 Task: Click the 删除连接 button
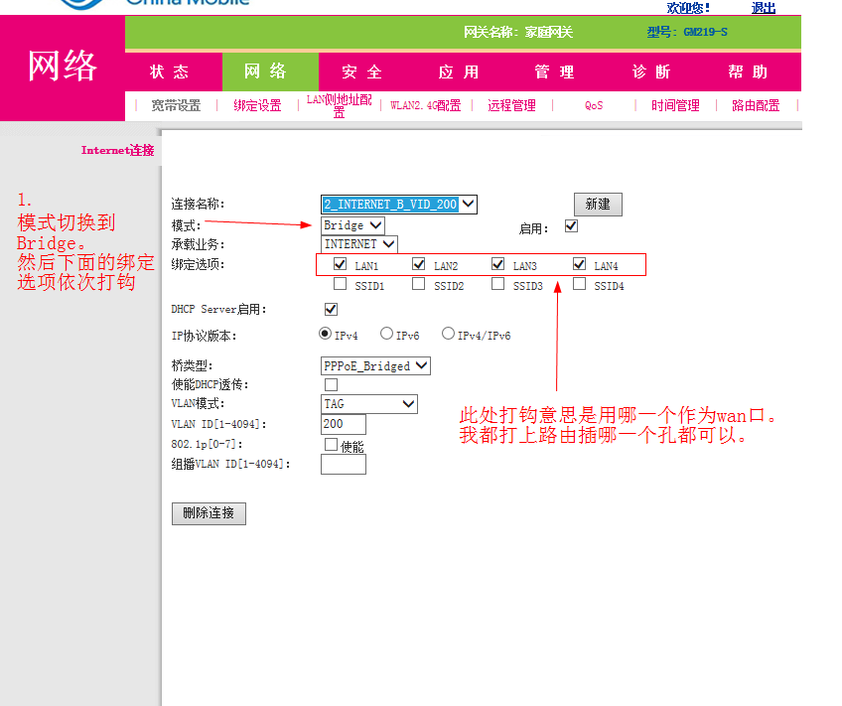pos(209,513)
